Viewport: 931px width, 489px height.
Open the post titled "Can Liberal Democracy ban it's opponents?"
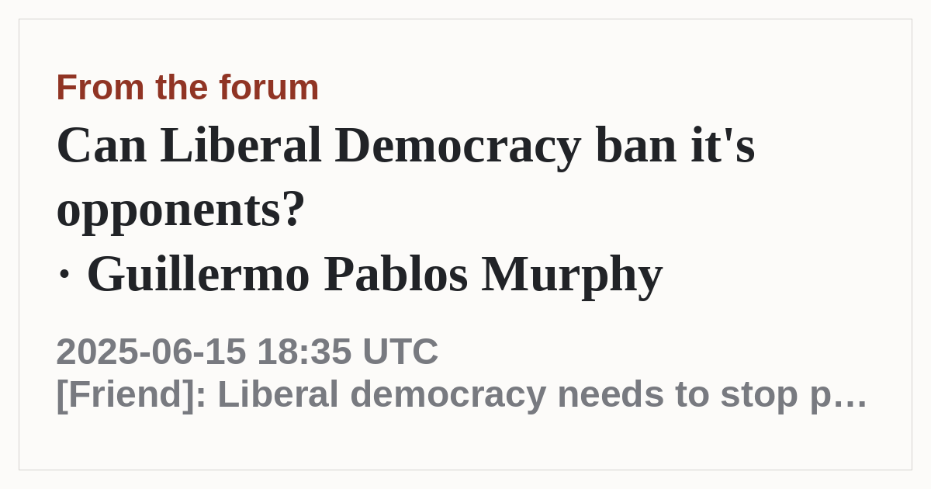pyautogui.click(x=406, y=177)
